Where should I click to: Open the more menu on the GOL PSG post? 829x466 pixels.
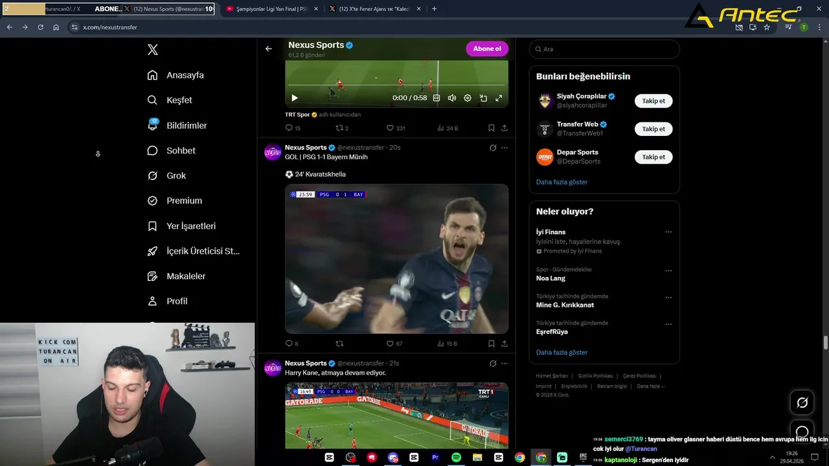click(505, 148)
